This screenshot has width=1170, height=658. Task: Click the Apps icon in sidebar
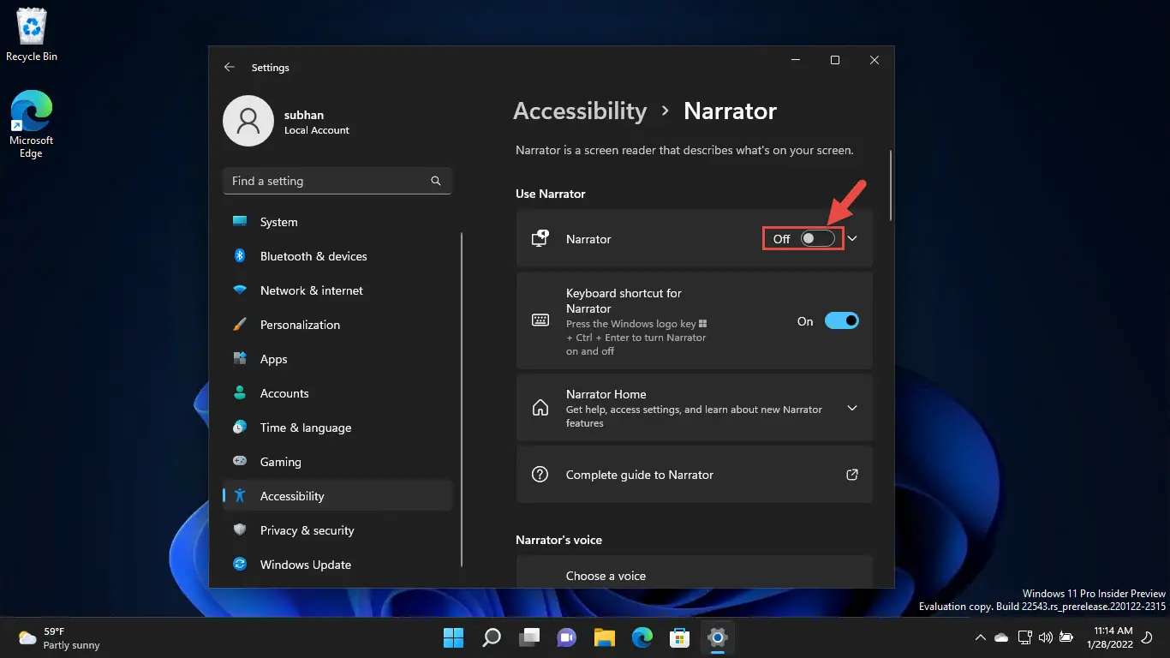click(241, 359)
